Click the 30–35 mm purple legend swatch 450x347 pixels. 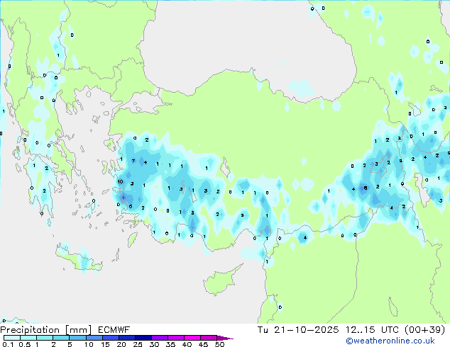160,338
